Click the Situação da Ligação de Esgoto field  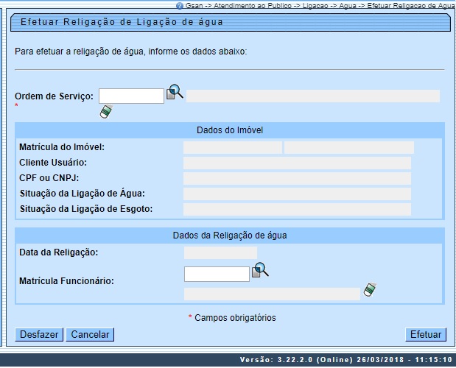point(297,209)
